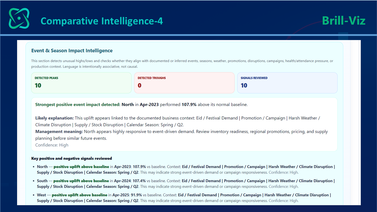Click the Detected Troughs value 0
This screenshot has width=377, height=212.
pos(140,85)
